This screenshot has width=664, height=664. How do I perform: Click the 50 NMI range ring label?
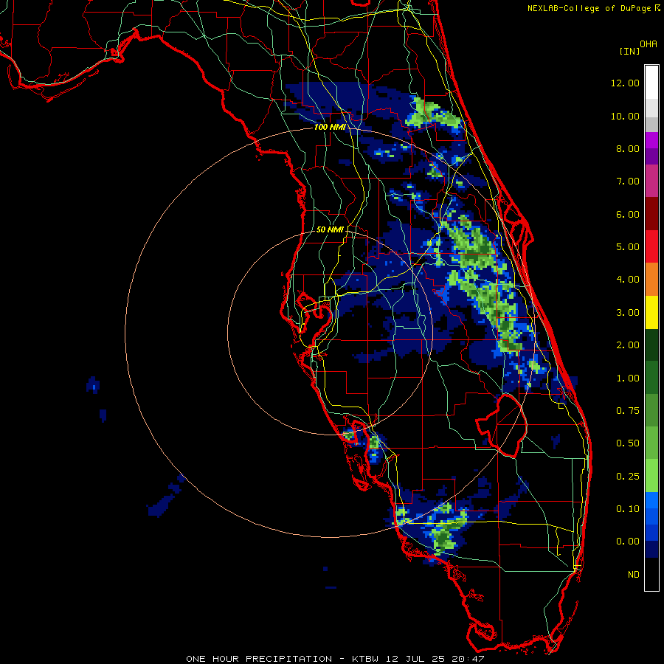click(330, 229)
